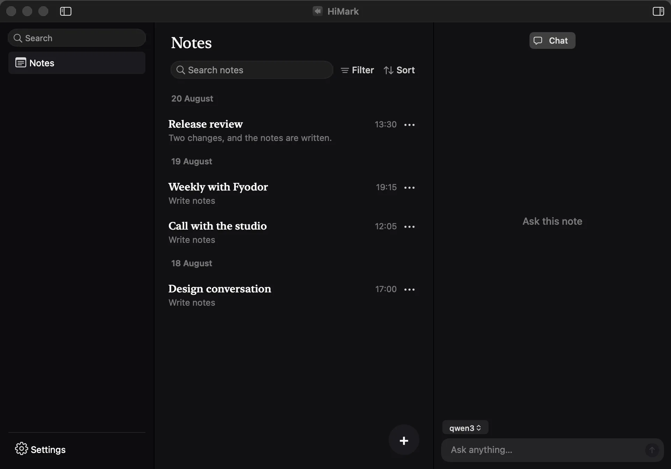Click the 19 August date header
Image resolution: width=671 pixels, height=469 pixels.
pyautogui.click(x=192, y=161)
